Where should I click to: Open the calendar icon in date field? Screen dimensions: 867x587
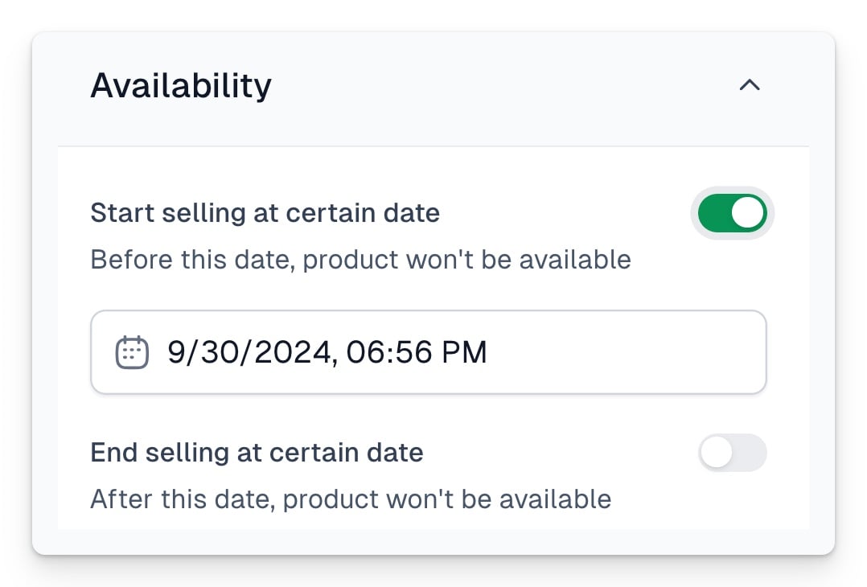click(132, 352)
